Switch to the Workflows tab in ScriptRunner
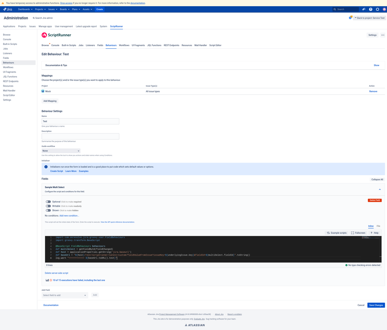Viewport: 387px width, 330px height. pyautogui.click(x=124, y=45)
